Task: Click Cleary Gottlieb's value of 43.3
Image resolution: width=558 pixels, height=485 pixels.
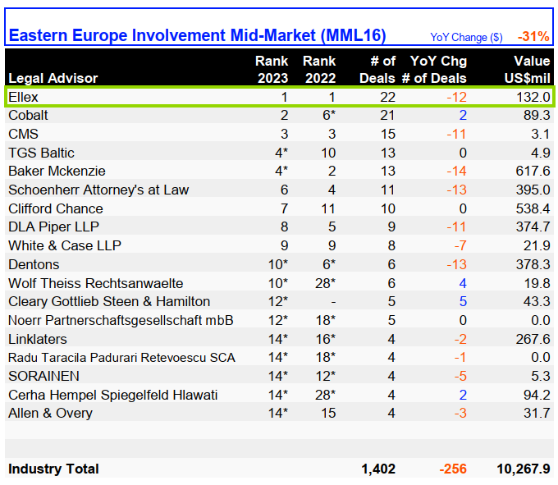Action: coord(537,302)
